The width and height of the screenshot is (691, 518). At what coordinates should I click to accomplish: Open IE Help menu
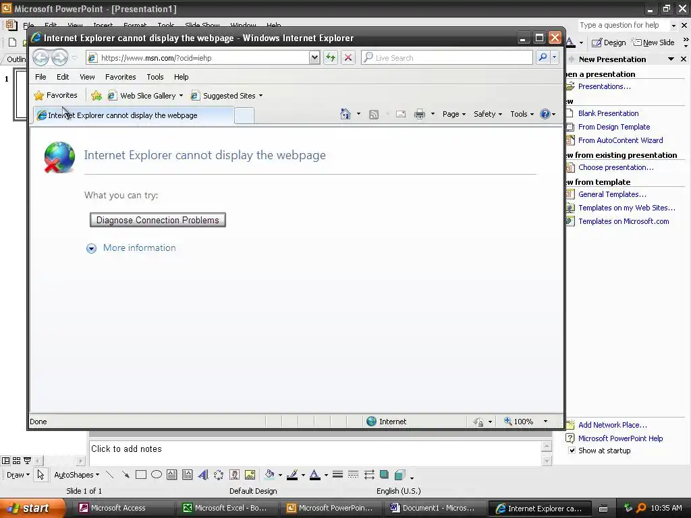pyautogui.click(x=181, y=77)
